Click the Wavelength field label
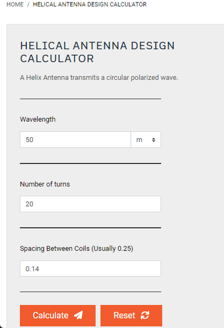Screen dimensions: 224x328 [x=38, y=119]
